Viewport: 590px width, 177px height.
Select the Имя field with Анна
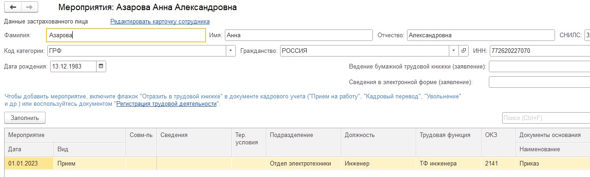click(x=298, y=35)
